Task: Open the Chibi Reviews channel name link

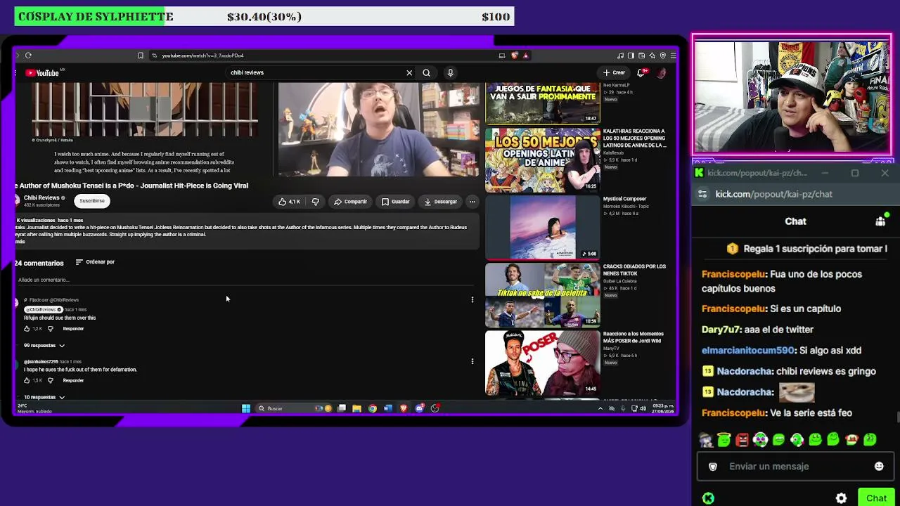Action: pos(41,198)
